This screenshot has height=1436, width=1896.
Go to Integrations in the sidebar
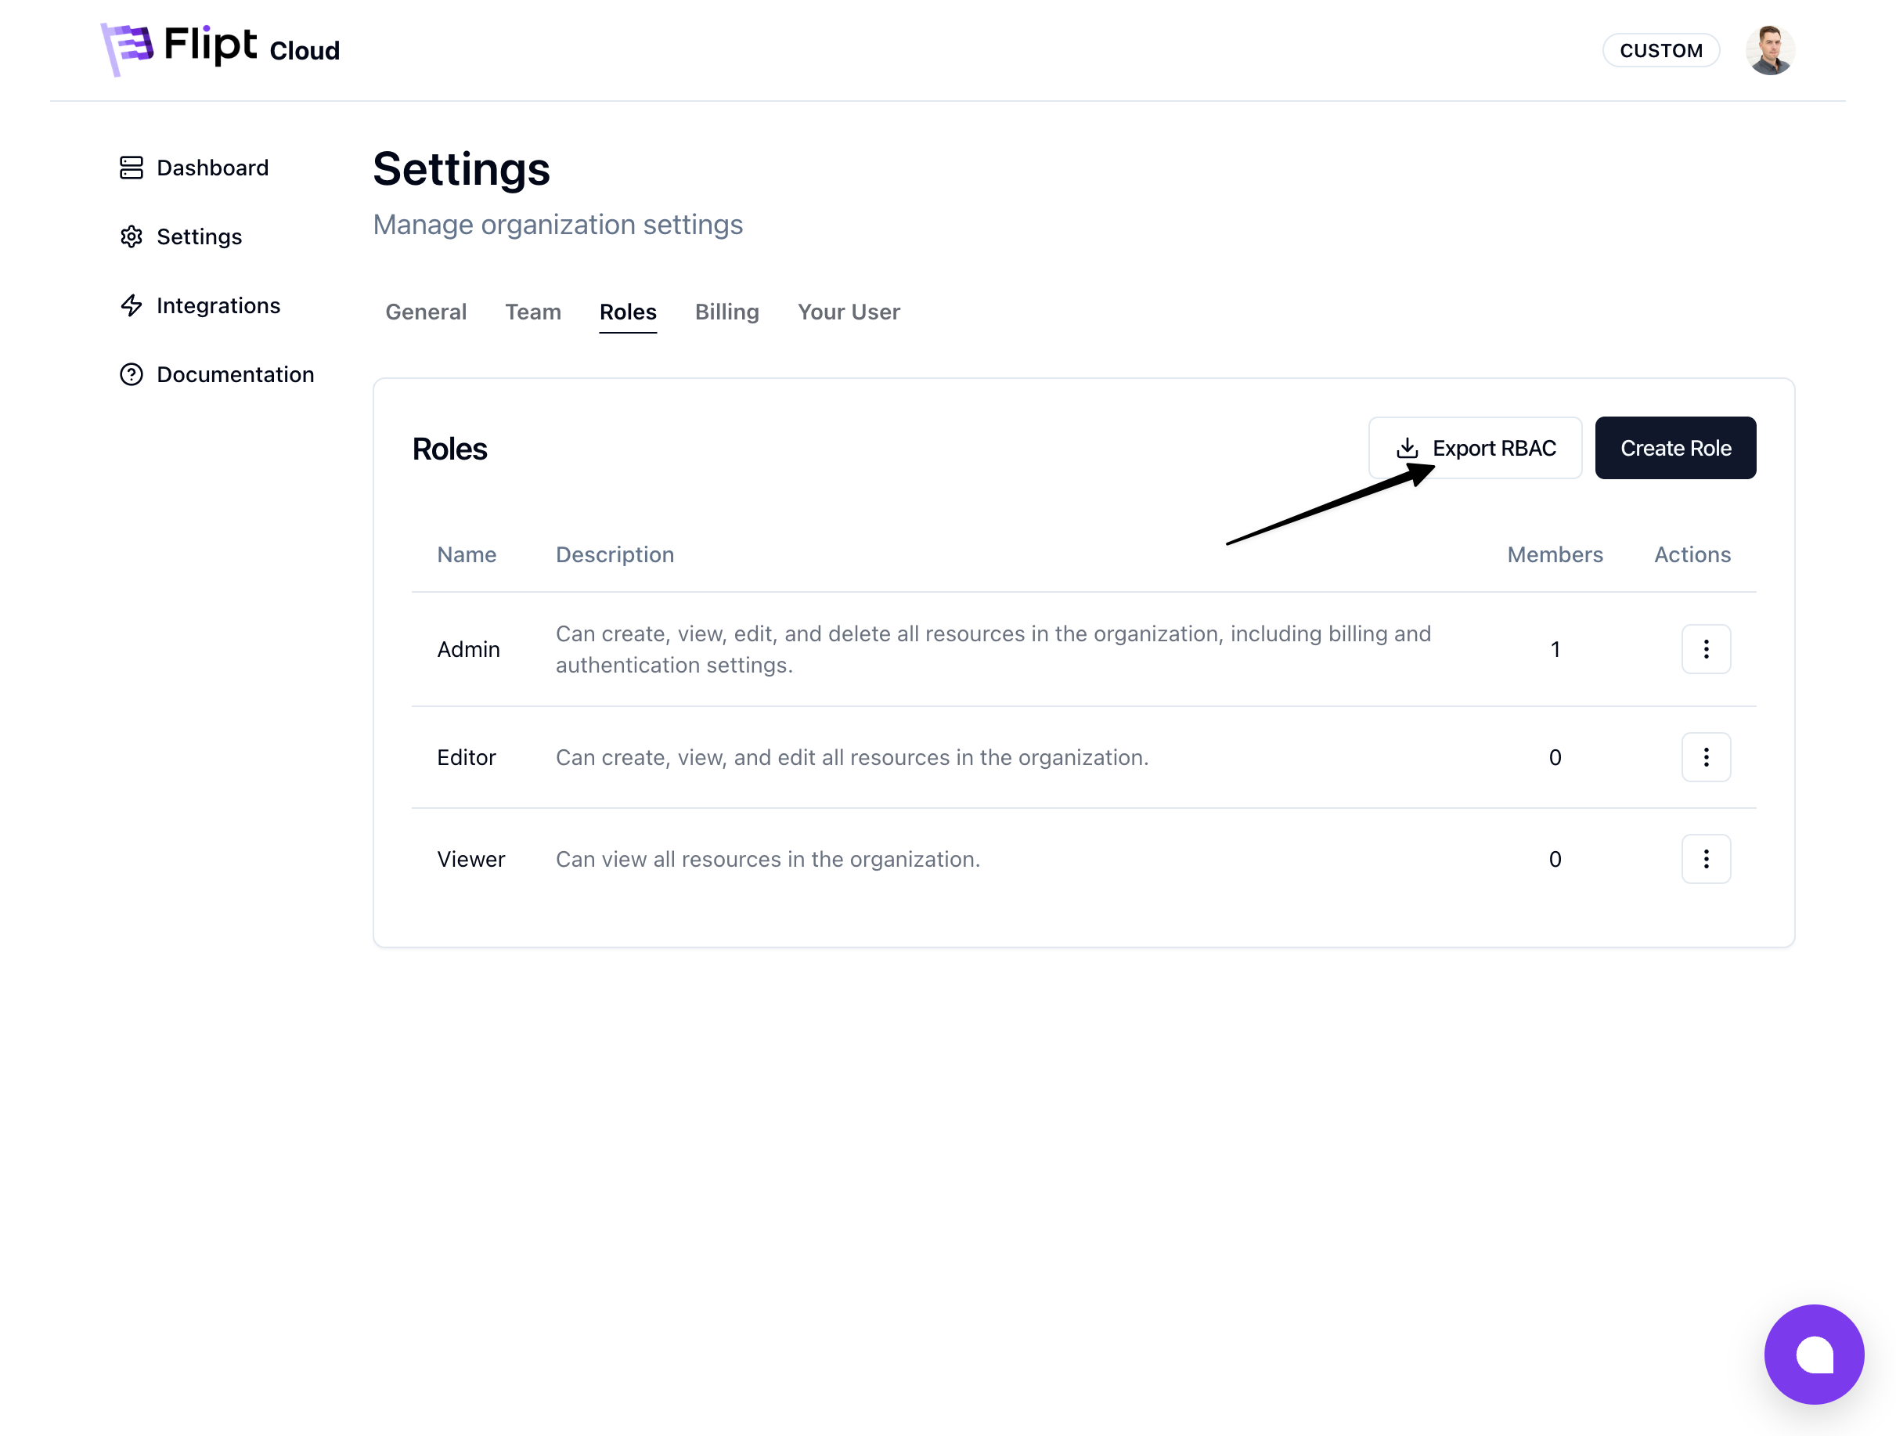tap(218, 305)
